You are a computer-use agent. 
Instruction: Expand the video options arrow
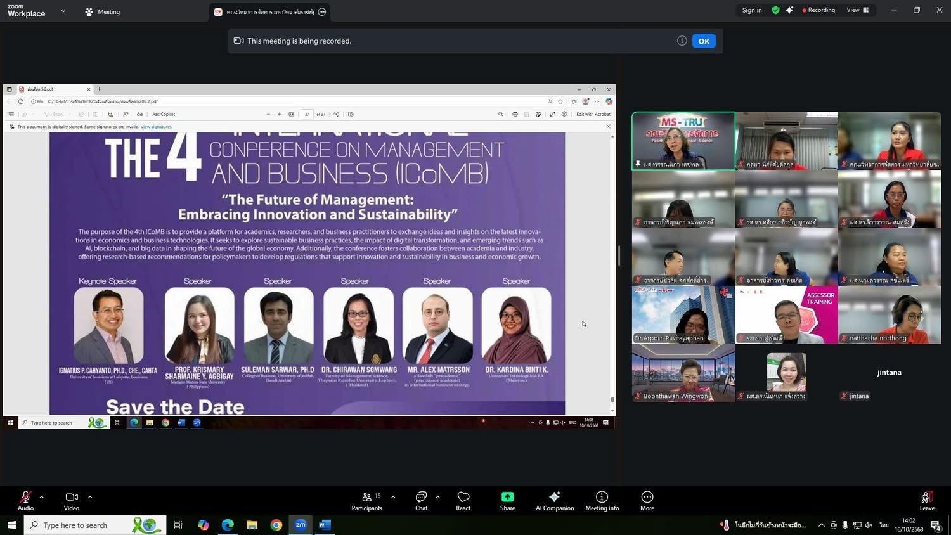90,497
